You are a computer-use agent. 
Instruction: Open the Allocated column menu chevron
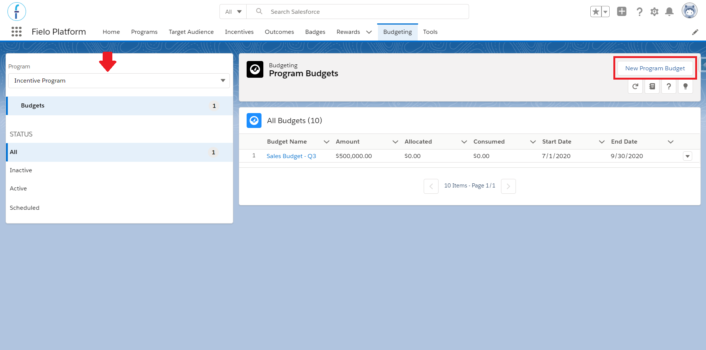[464, 142]
